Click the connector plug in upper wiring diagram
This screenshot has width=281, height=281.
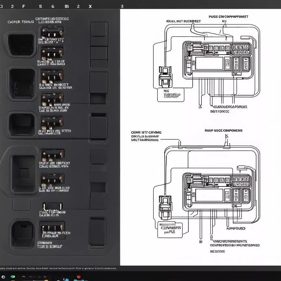coord(165,77)
